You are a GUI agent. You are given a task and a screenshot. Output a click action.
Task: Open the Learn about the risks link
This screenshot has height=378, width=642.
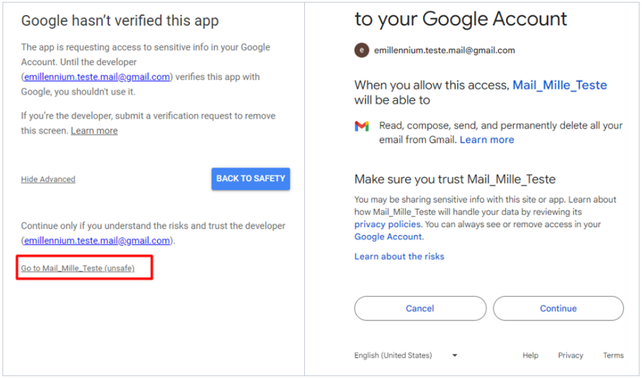399,256
